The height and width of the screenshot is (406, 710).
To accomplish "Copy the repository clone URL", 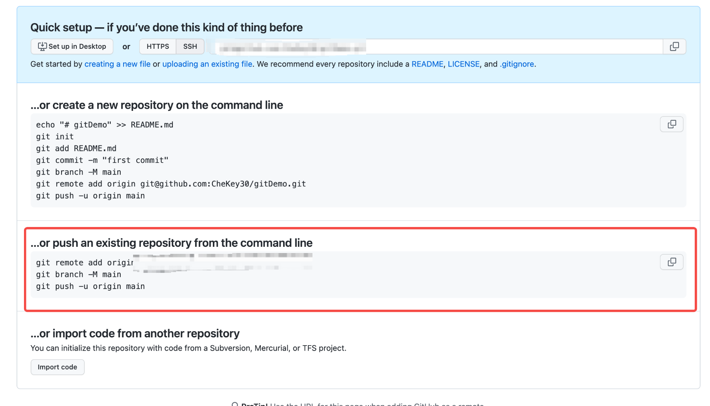I will [674, 47].
